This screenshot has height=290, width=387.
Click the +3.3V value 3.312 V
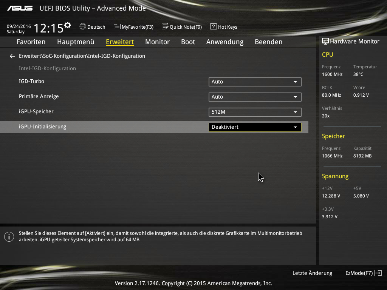pos(330,216)
